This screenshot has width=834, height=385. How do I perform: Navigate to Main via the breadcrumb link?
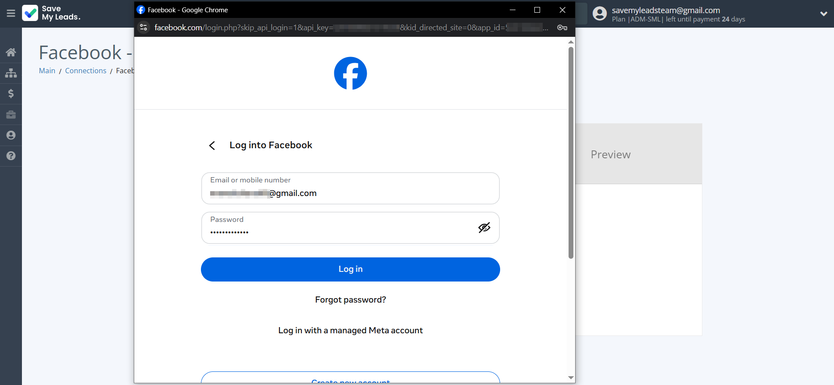47,71
